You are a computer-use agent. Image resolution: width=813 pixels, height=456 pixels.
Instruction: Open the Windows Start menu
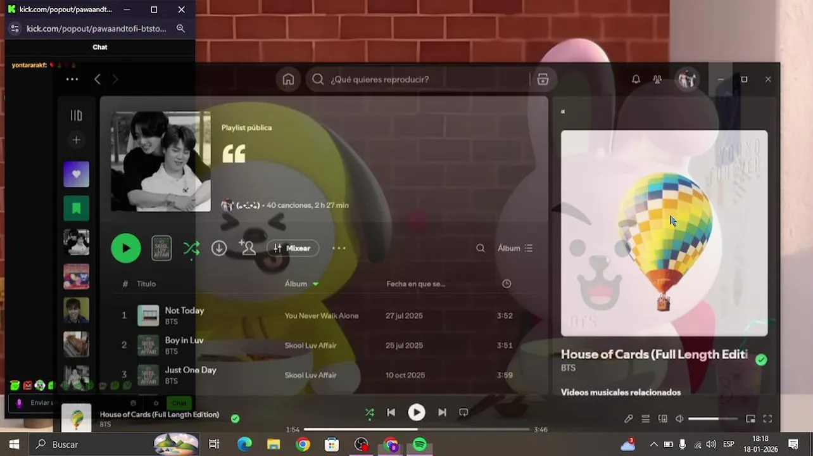coord(14,445)
